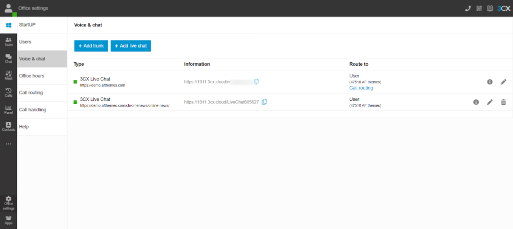Follow the Call routing link in first row

pyautogui.click(x=361, y=88)
